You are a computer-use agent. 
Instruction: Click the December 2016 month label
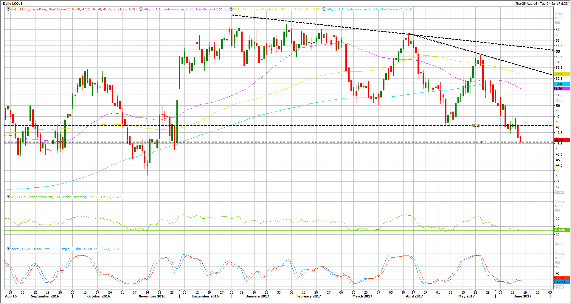click(205, 296)
